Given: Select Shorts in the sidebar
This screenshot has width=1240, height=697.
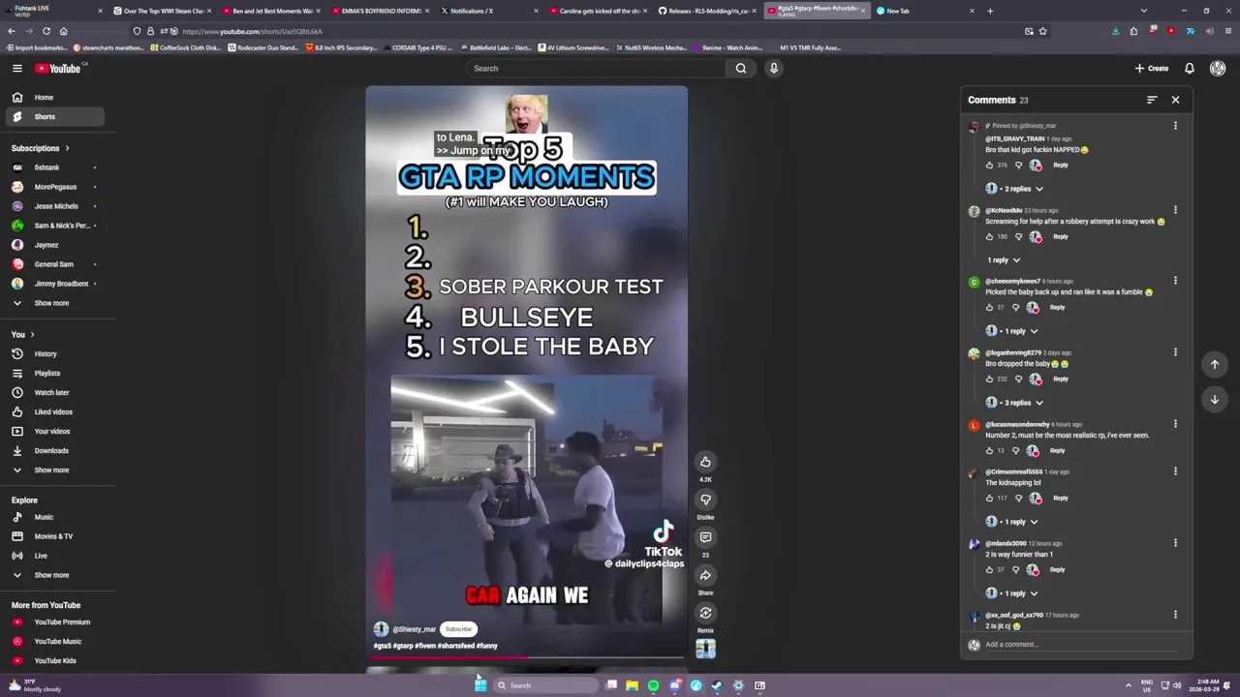Looking at the screenshot, I should click(55, 116).
